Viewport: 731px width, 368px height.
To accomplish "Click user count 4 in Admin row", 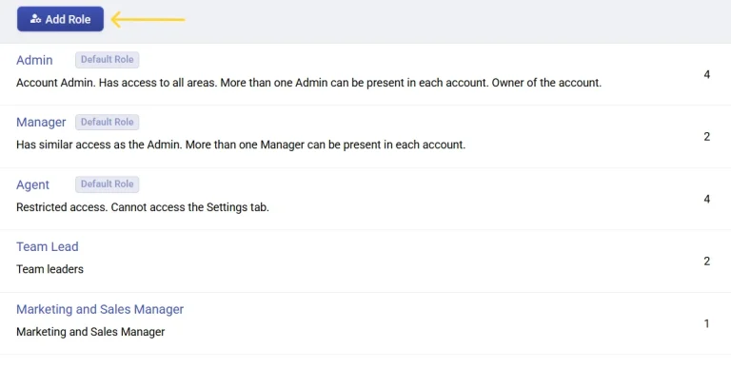I will click(707, 74).
